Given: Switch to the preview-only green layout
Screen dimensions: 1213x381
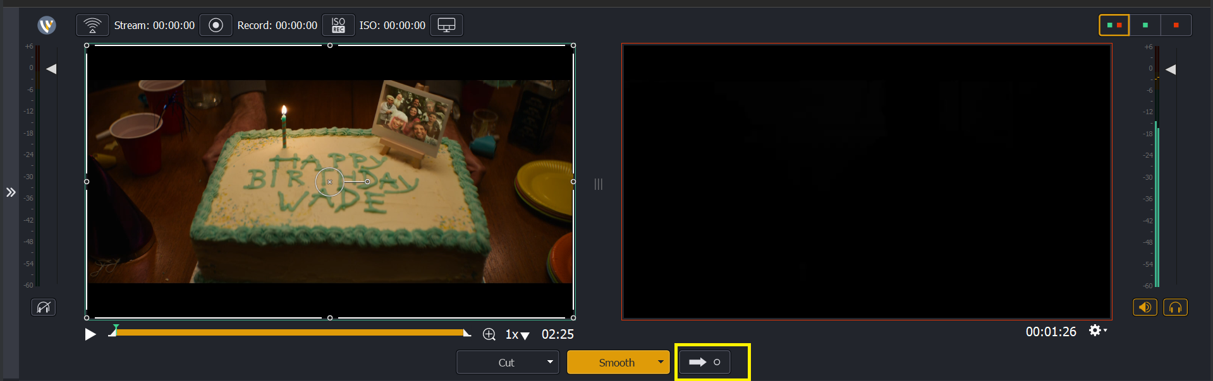Looking at the screenshot, I should [x=1145, y=25].
